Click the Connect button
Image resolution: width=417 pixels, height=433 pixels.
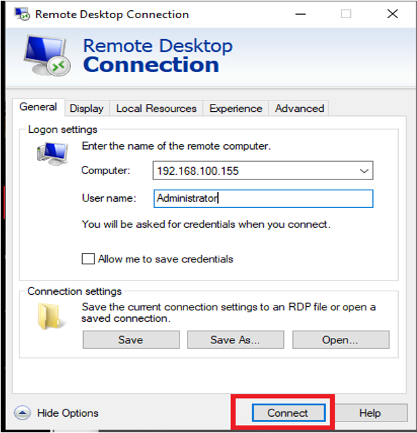pyautogui.click(x=289, y=413)
